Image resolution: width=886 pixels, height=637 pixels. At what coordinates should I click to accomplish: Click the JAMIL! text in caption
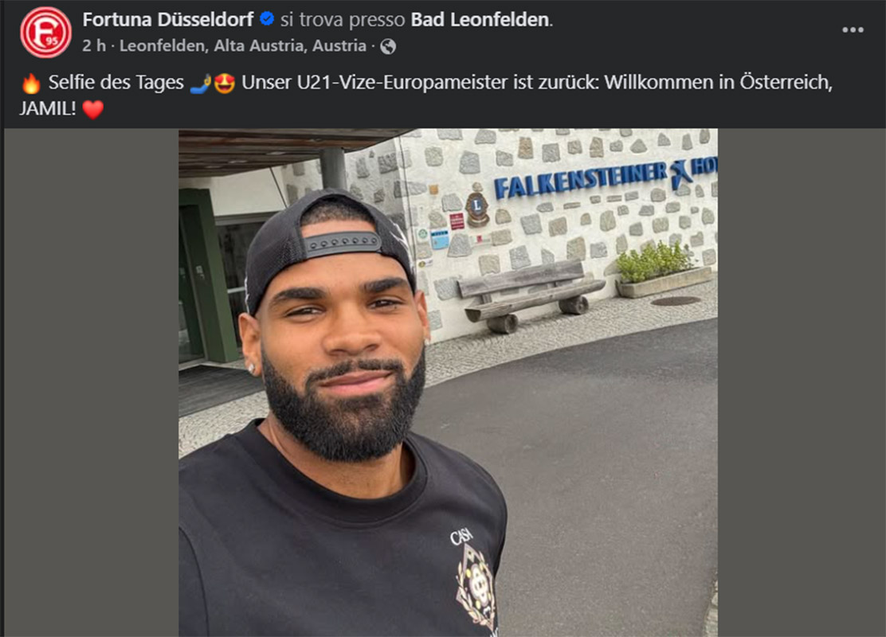tap(48, 108)
